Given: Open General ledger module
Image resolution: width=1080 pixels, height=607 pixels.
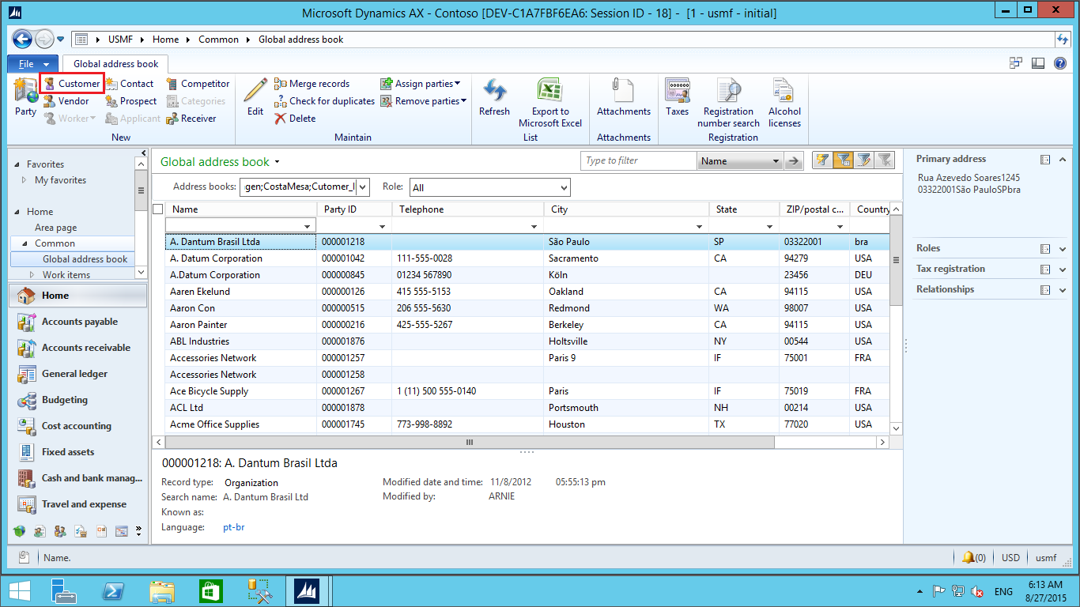Looking at the screenshot, I should point(77,374).
